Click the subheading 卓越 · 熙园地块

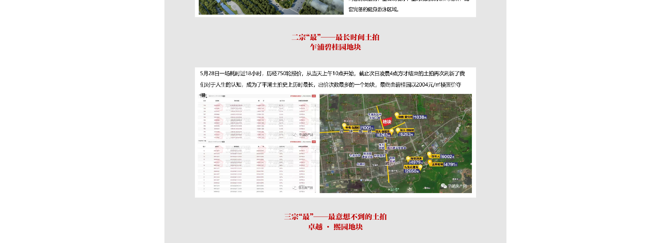pos(335,227)
